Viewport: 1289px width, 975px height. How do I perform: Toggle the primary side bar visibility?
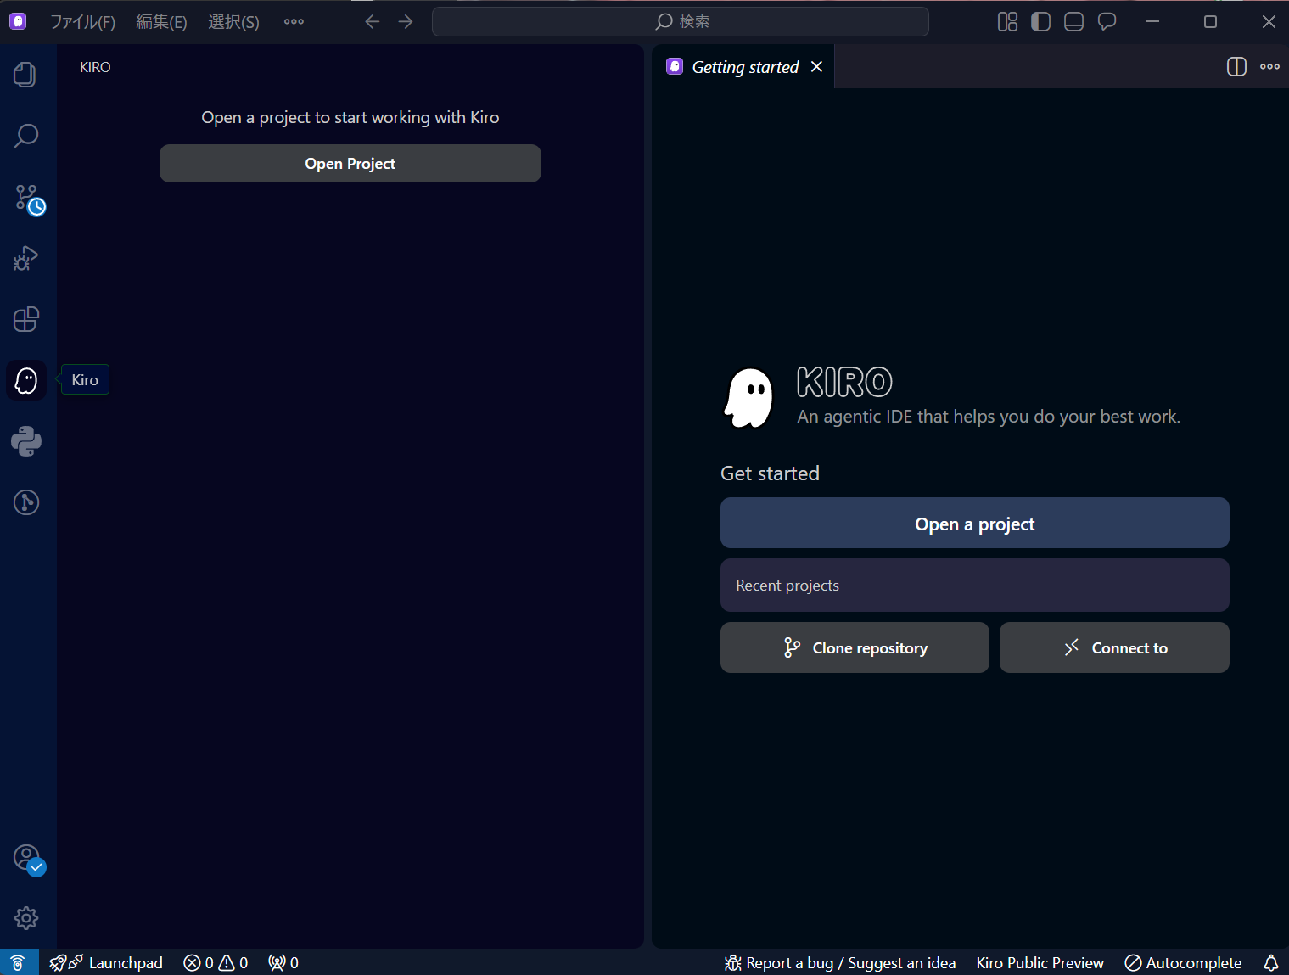(1040, 22)
